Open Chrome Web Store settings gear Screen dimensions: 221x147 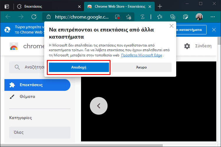point(187,46)
